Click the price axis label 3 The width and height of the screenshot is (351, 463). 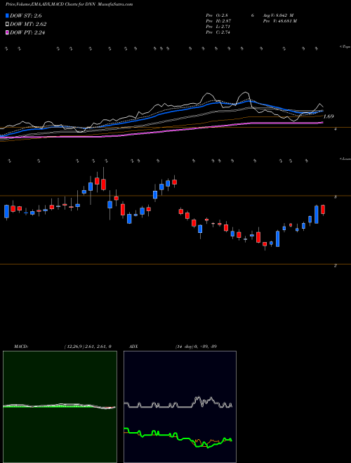pos(336,197)
